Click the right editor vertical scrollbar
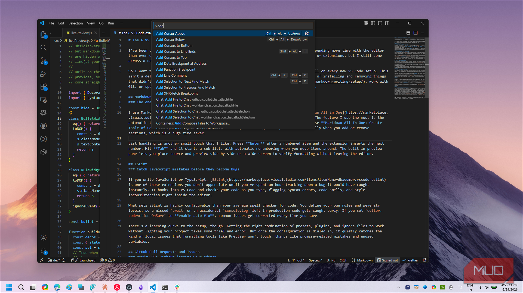Screen dimensions: 523x293 (426, 68)
